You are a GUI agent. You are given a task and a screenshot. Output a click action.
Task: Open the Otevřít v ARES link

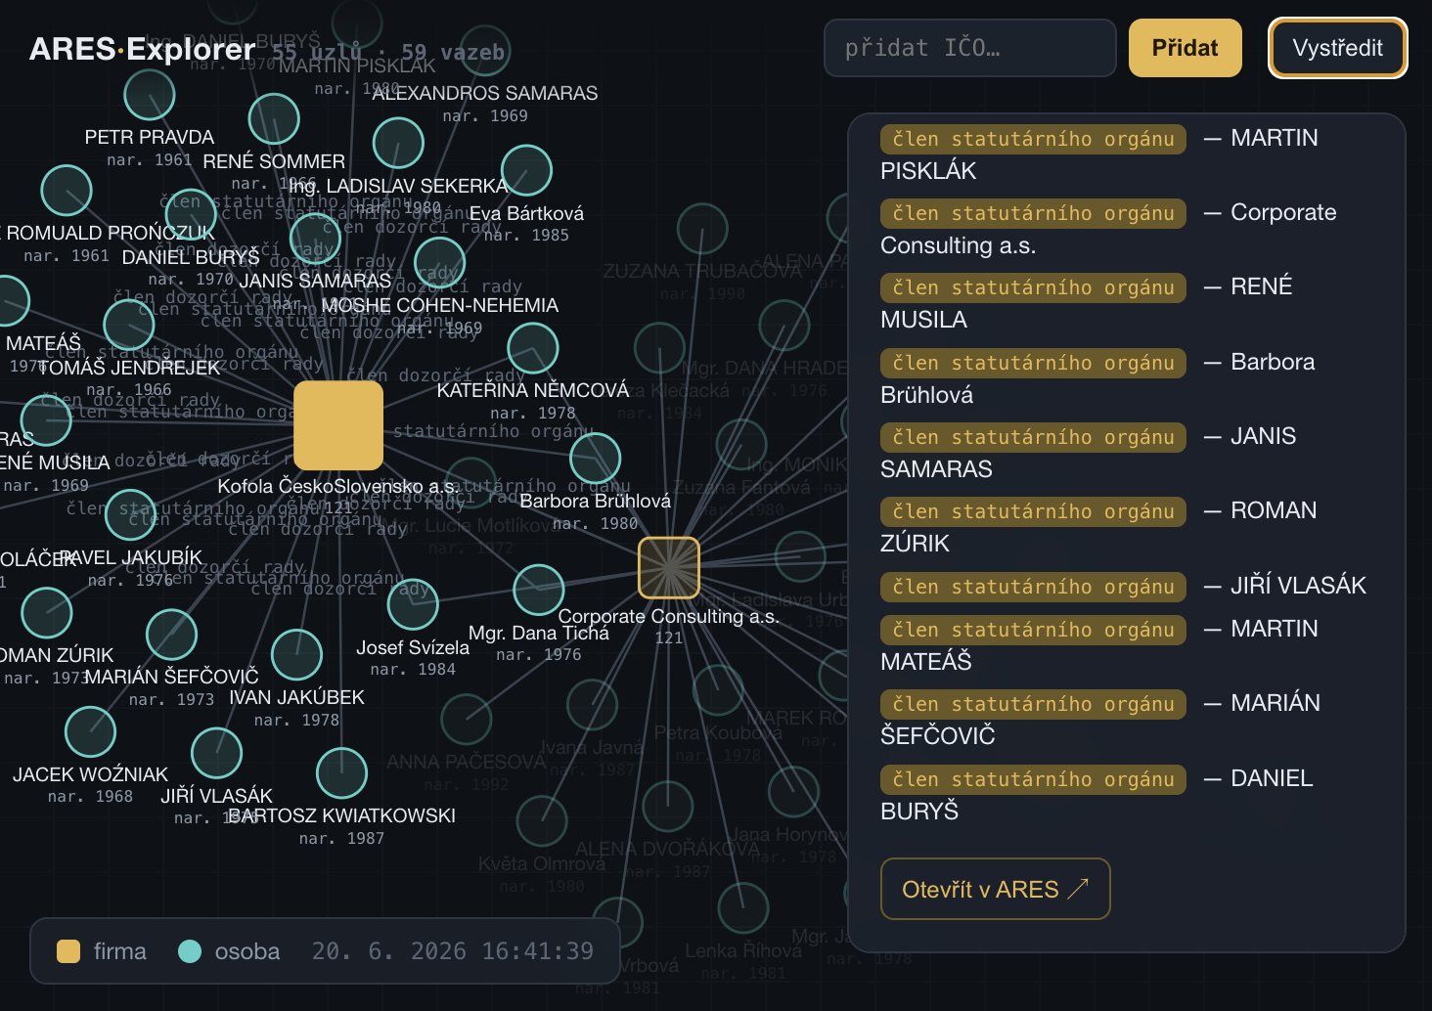(x=995, y=889)
